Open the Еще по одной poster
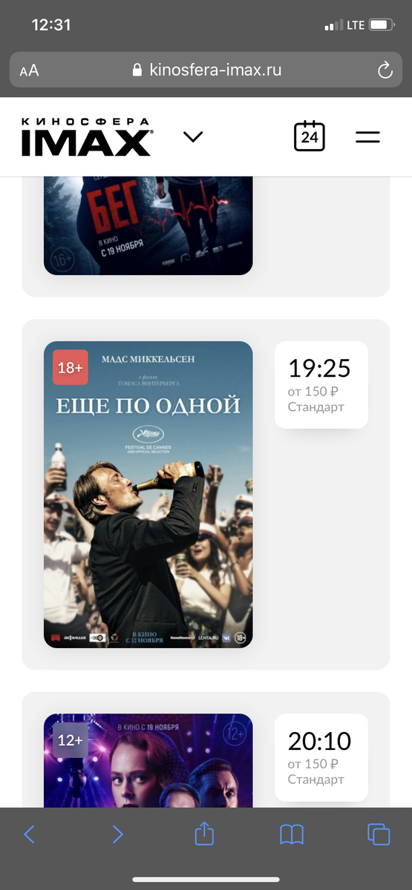 coord(148,494)
